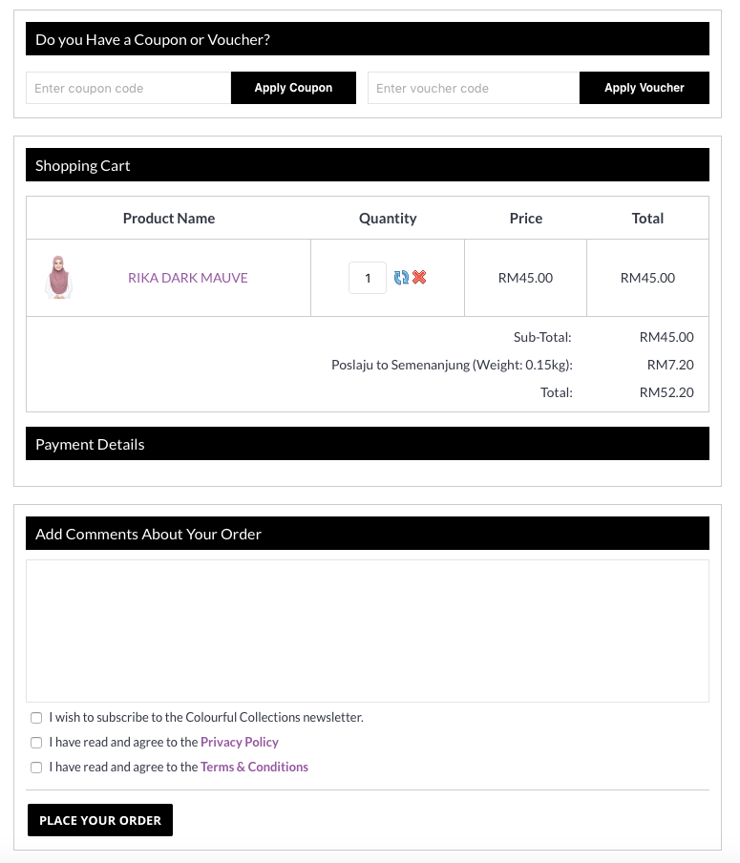Open the Rika Dark Mauve product thumbnail
740x863 pixels.
[x=58, y=278]
